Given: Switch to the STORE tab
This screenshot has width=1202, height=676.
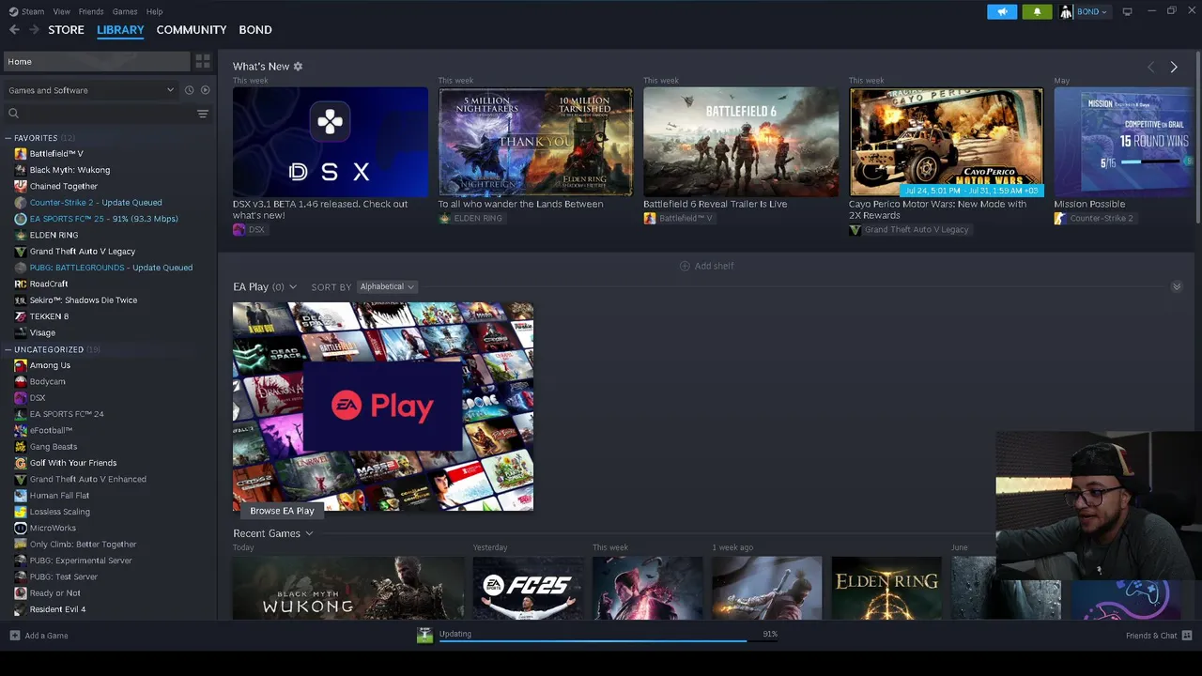Looking at the screenshot, I should tap(66, 30).
